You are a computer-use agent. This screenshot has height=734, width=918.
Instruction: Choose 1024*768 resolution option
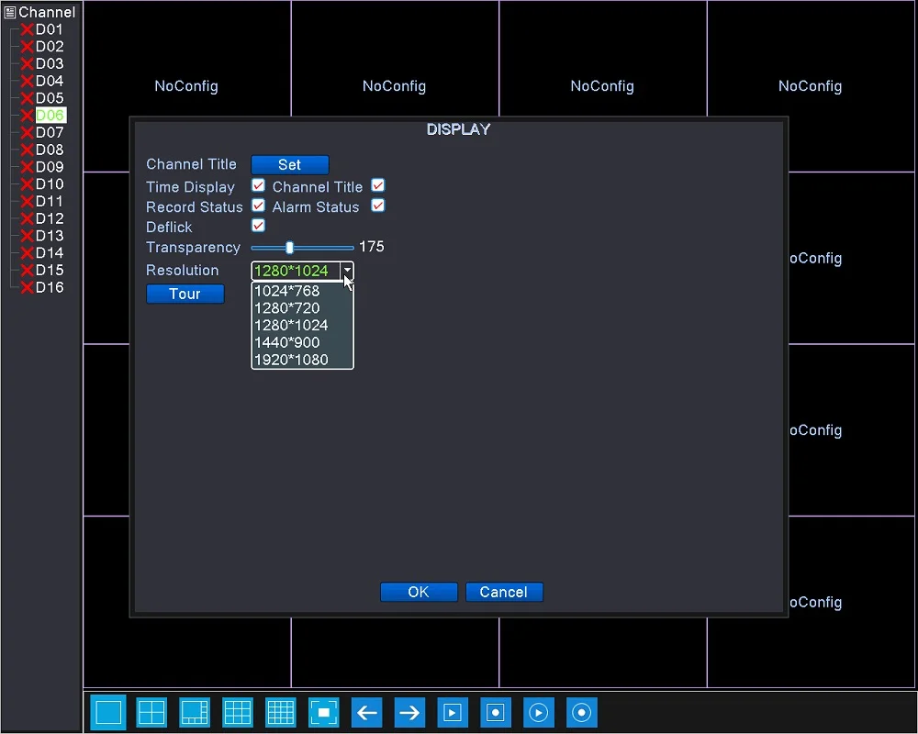(x=302, y=291)
